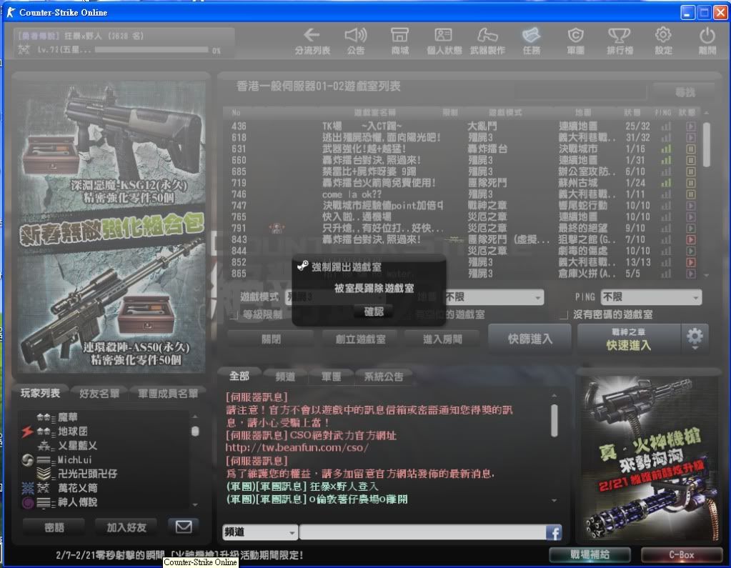Click the clan emblem next to 神人傳說
Screen dimensions: 731x568
click(28, 503)
